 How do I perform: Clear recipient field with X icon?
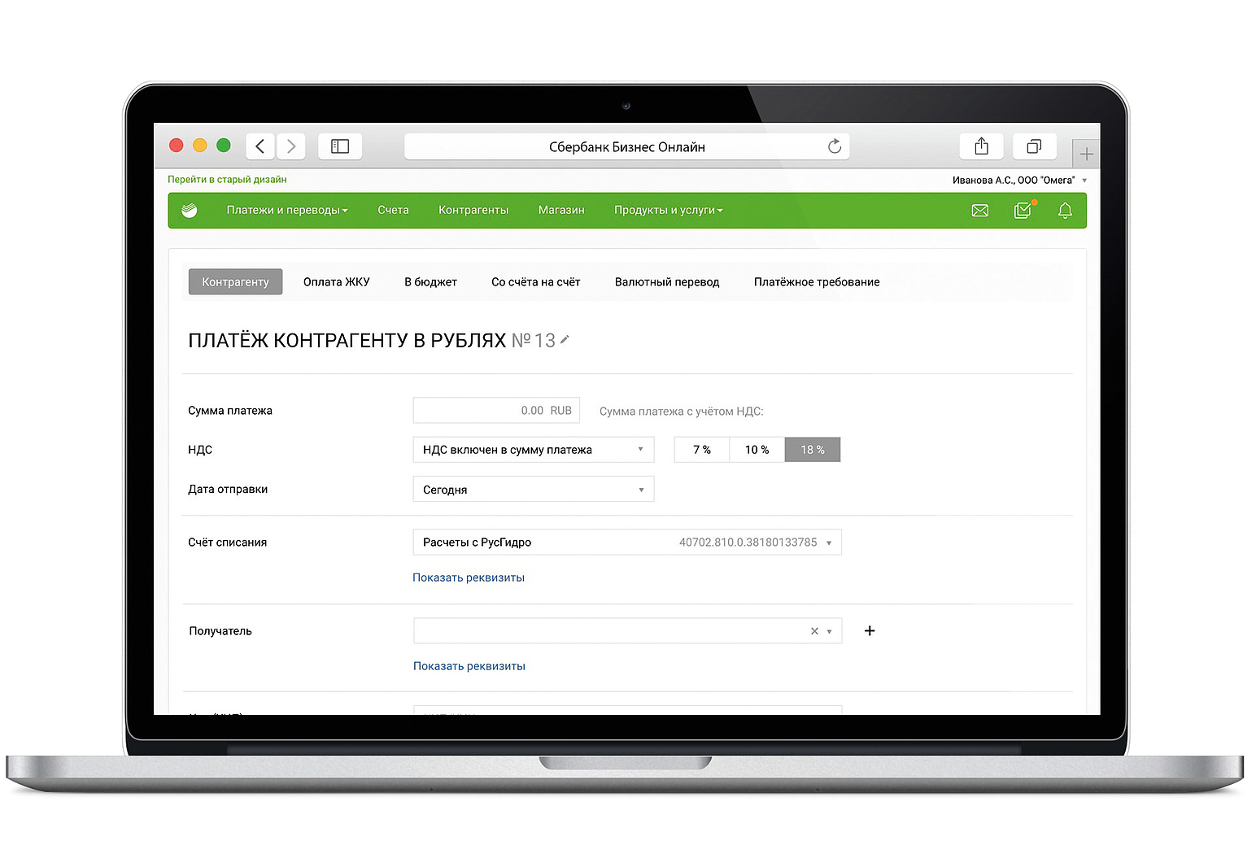tap(814, 631)
